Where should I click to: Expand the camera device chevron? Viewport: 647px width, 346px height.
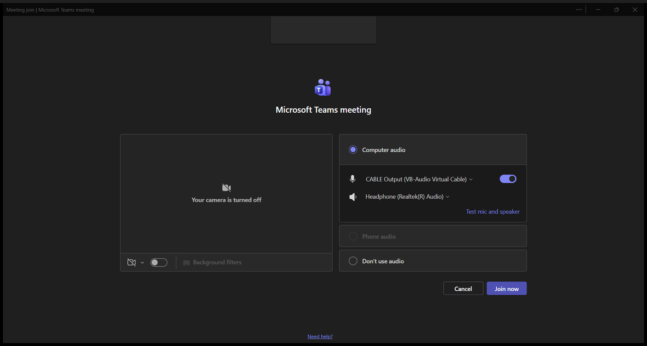point(143,262)
